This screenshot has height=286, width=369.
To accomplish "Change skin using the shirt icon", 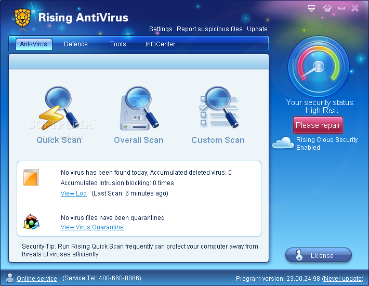I will coord(327,8).
